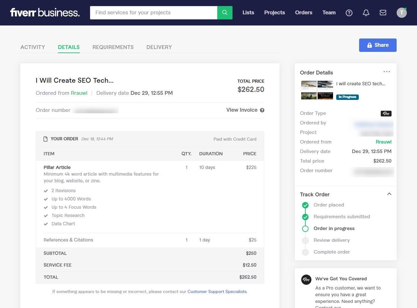The height and width of the screenshot is (308, 417).
Task: Click the Up to 4000 Words feature
Action: tap(71, 199)
